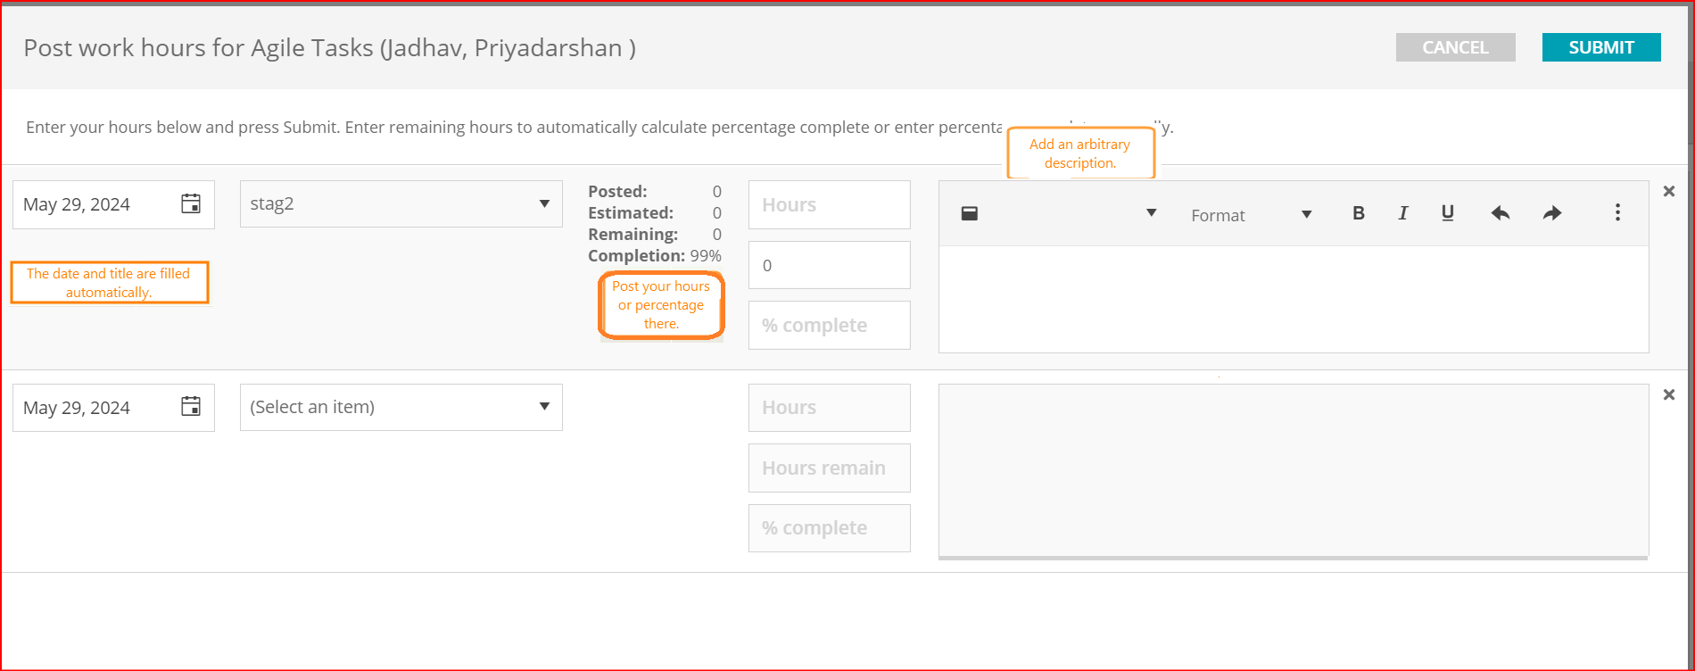Click the redo arrow in editor toolbar

(x=1552, y=213)
